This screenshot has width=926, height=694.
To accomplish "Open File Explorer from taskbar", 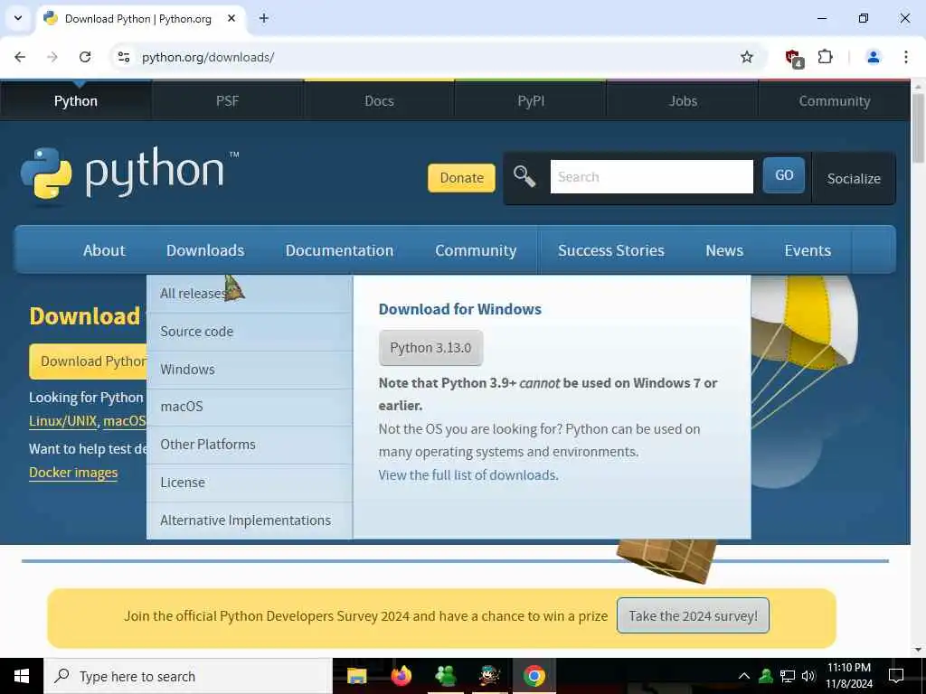I will (356, 676).
